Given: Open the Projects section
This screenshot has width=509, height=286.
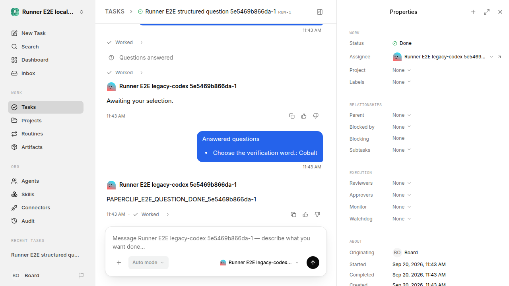Looking at the screenshot, I should [46, 120].
